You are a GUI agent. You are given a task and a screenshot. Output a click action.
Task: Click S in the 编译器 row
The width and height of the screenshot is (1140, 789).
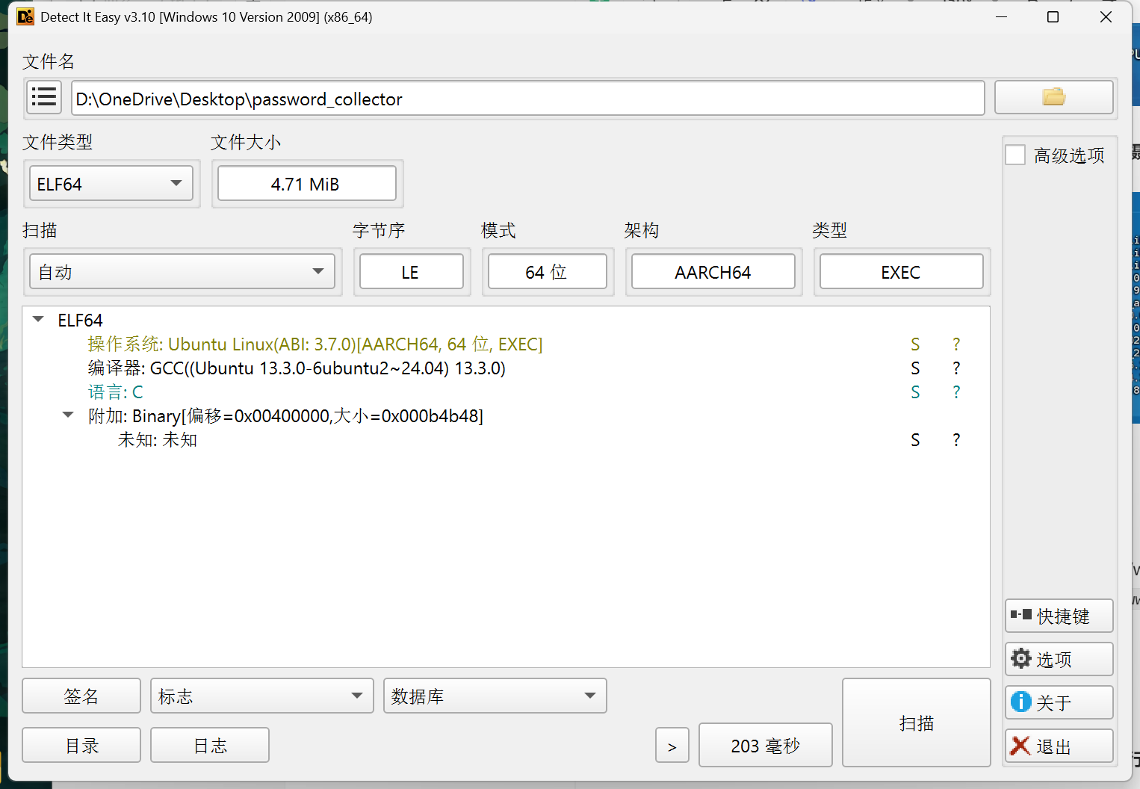pos(915,368)
